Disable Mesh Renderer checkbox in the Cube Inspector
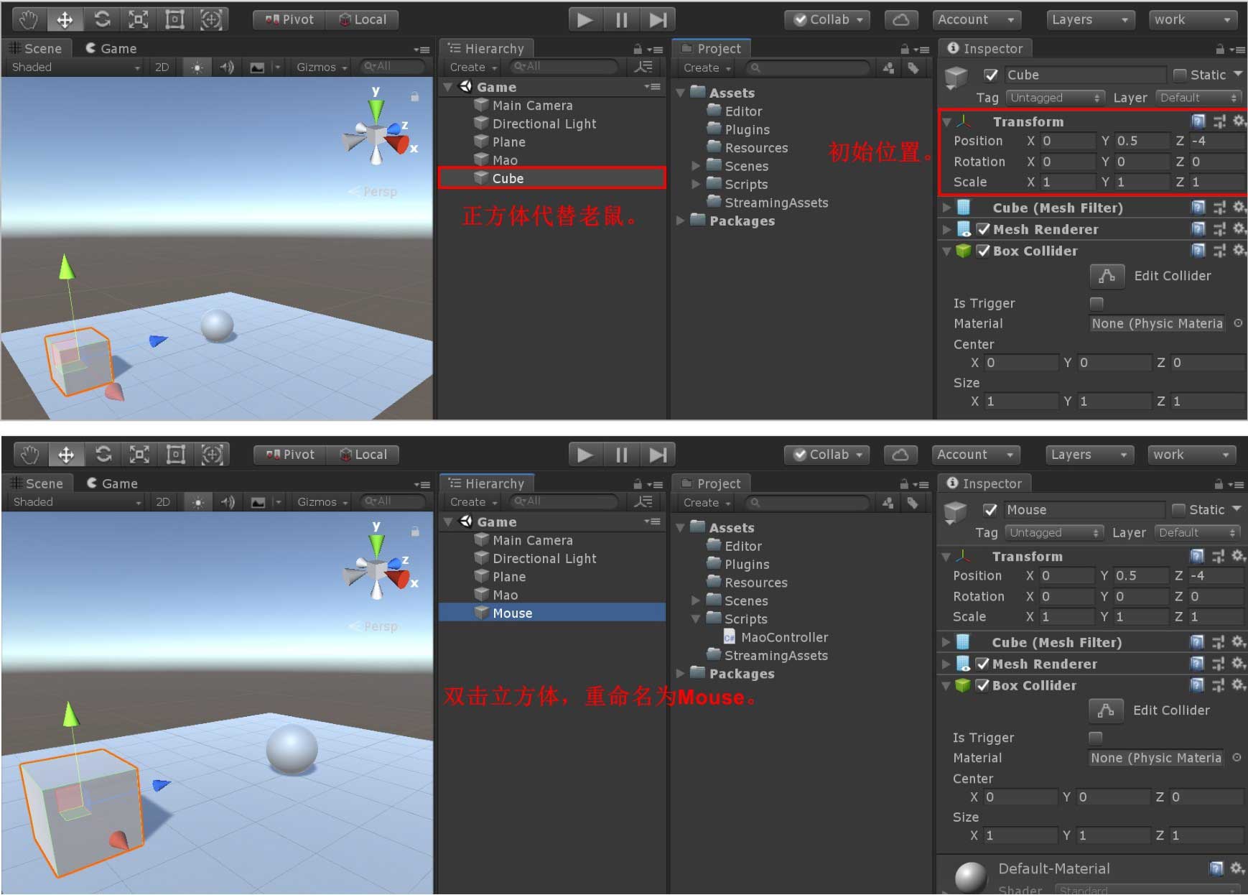The height and width of the screenshot is (895, 1248). click(x=983, y=229)
